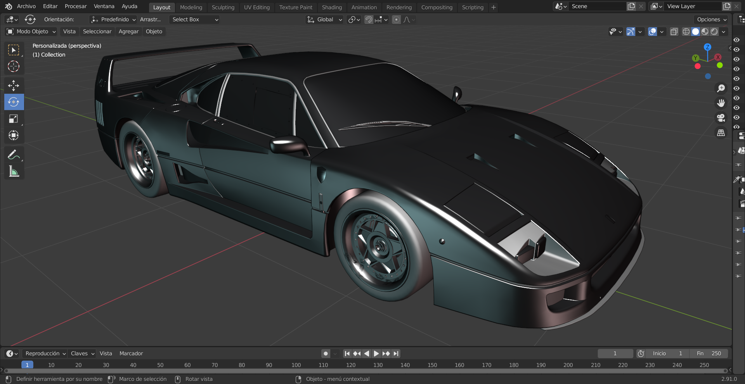Toggle auto keying record button
The height and width of the screenshot is (384, 745).
pyautogui.click(x=326, y=353)
